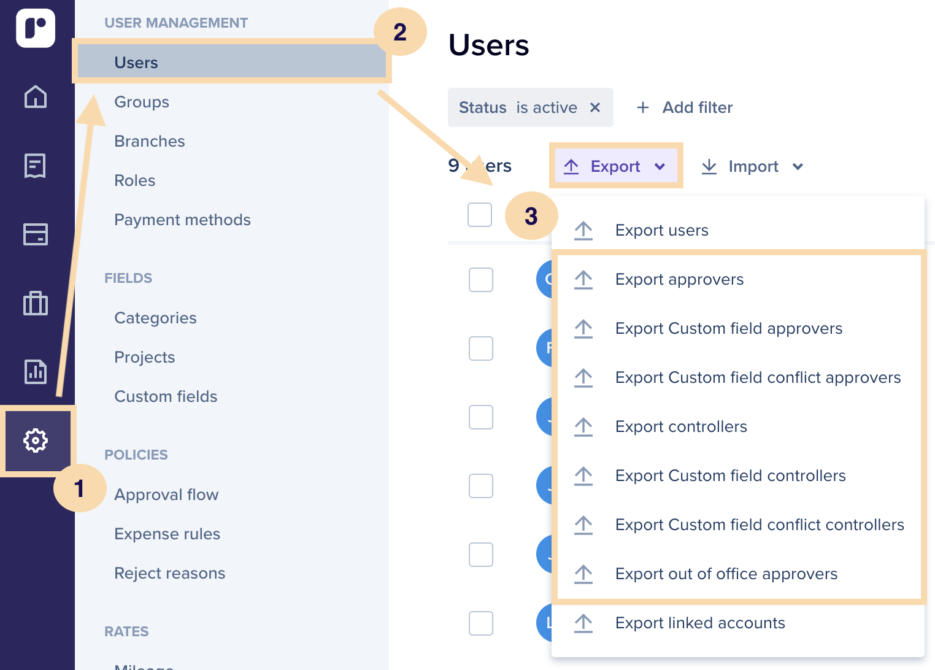The width and height of the screenshot is (935, 670).
Task: Click the Add filter button
Action: (x=685, y=107)
